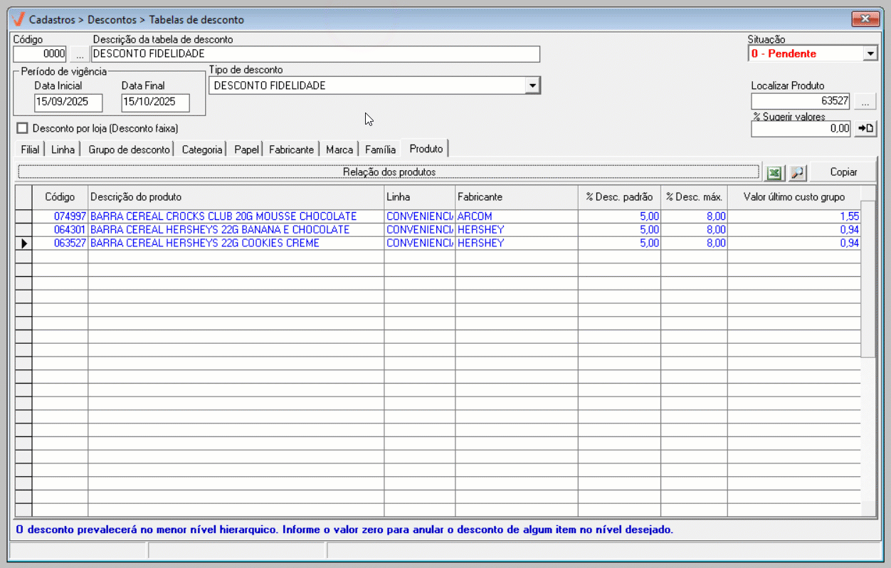
Task: Switch to the Filial tab
Action: pos(30,149)
